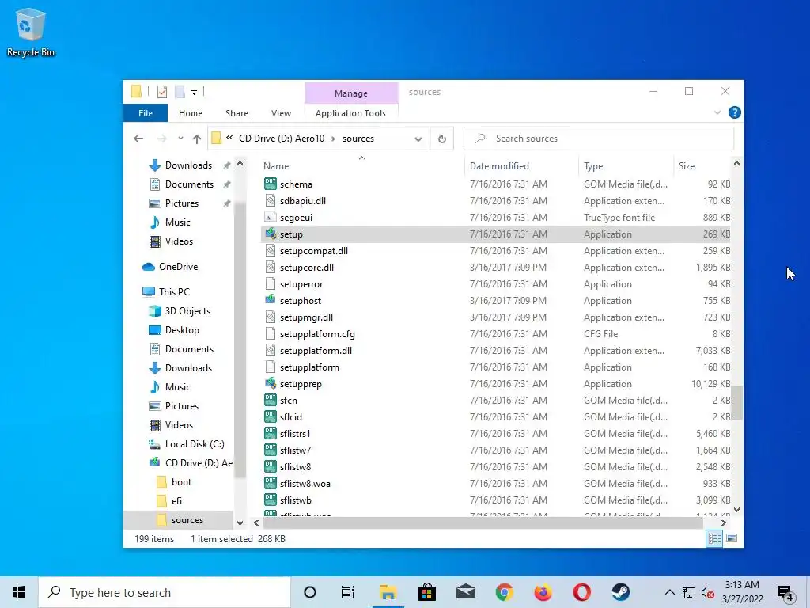Switch to the Home ribbon tab
Viewport: 810px width, 608px height.
click(x=191, y=113)
